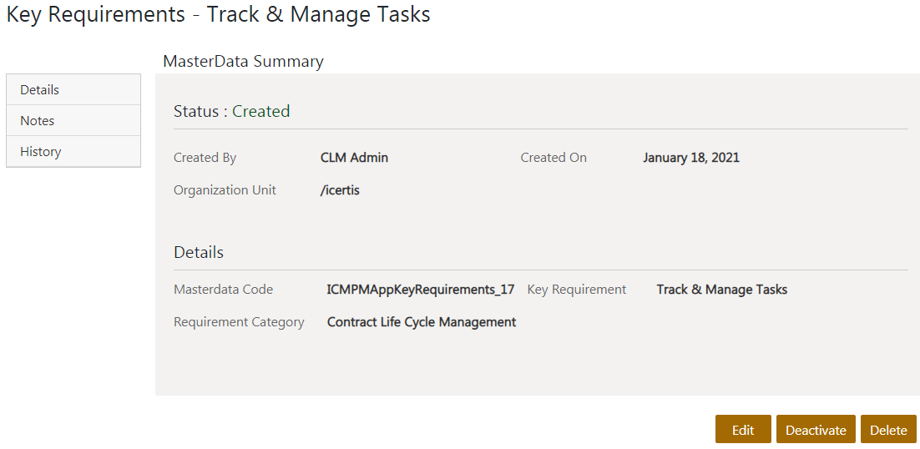
Task: Click the Created By label
Action: [205, 158]
